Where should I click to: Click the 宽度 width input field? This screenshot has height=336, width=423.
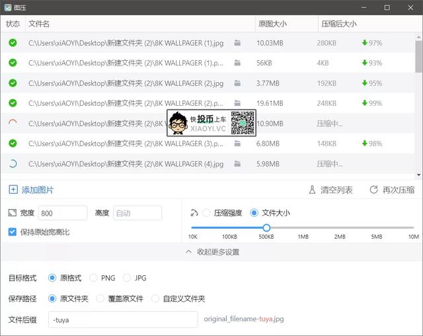click(62, 213)
